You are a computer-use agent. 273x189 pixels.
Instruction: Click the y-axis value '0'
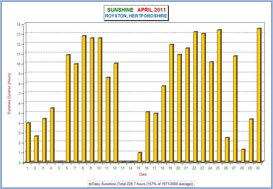pyautogui.click(x=20, y=163)
